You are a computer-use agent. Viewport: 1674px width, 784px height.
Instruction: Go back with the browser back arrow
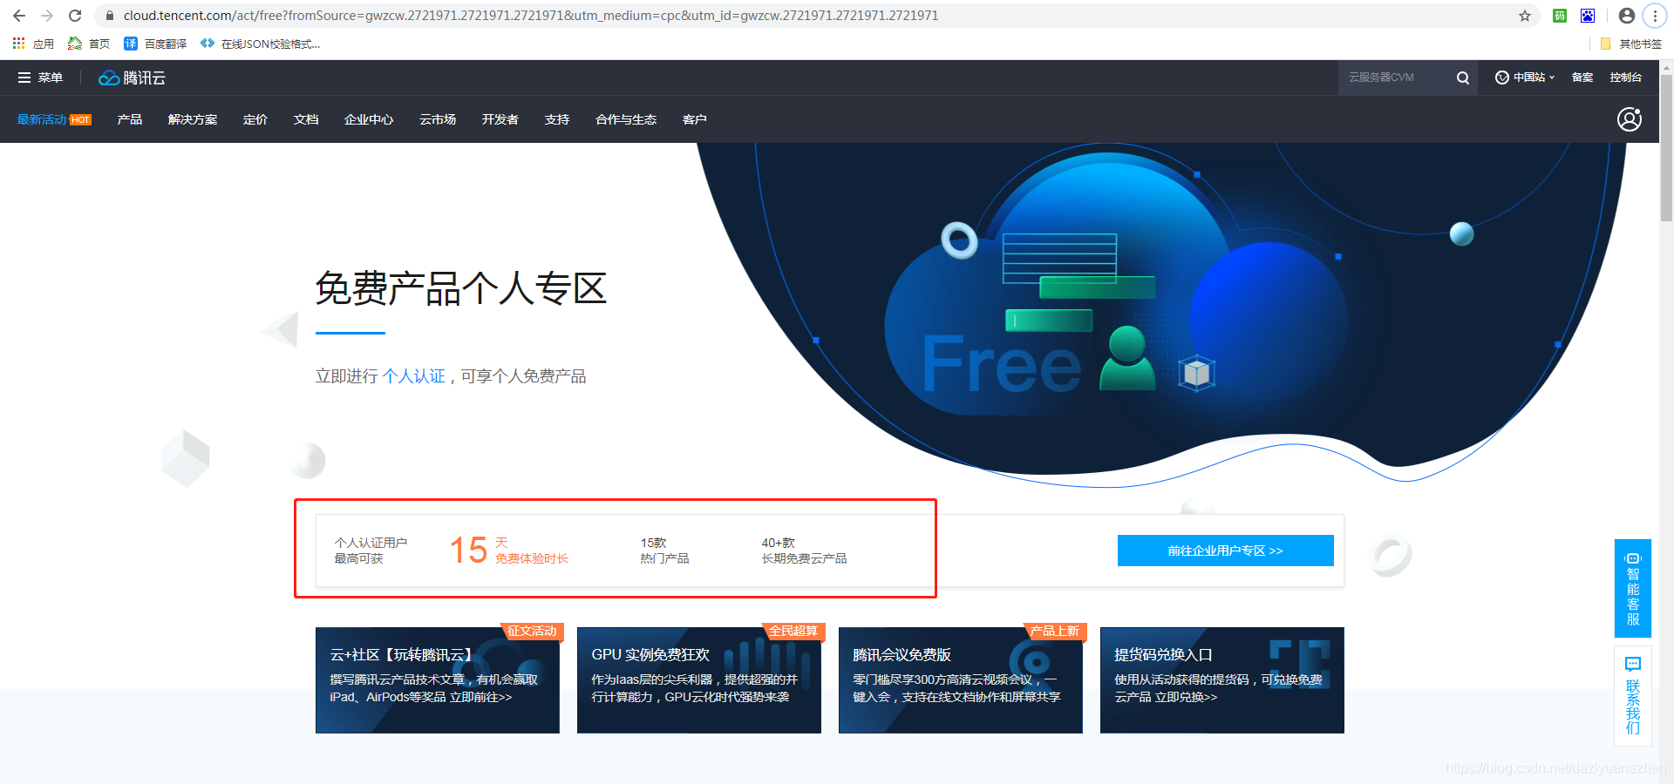point(19,16)
